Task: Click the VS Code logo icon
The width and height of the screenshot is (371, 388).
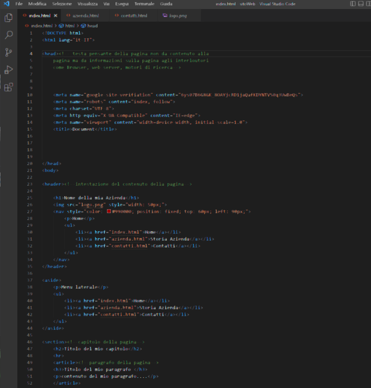Action: point(7,4)
